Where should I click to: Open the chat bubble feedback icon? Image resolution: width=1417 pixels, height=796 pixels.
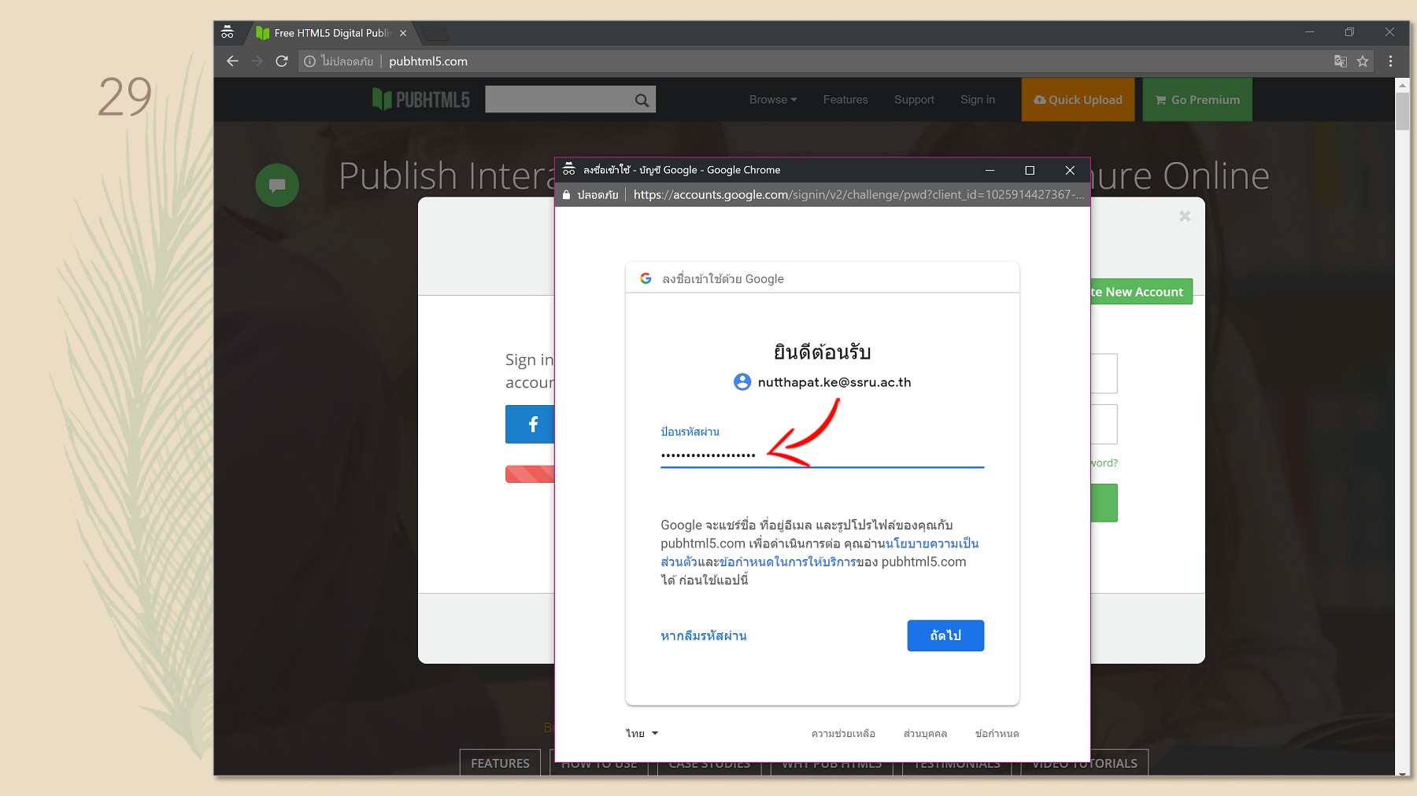pos(277,185)
